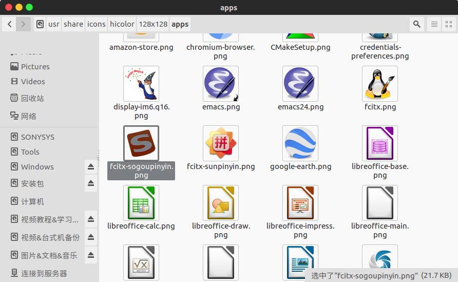Image resolution: width=458 pixels, height=282 pixels.
Task: Select the libreoffice-impress.png icon
Action: (300, 203)
